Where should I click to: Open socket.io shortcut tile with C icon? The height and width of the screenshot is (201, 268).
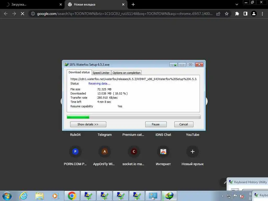point(134,152)
